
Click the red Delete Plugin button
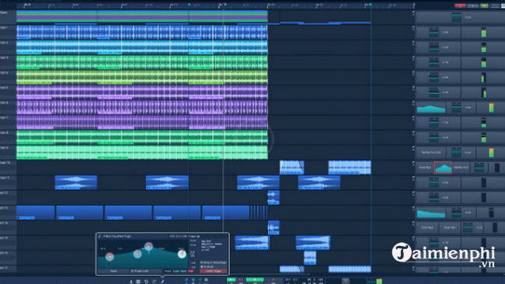tap(213, 271)
